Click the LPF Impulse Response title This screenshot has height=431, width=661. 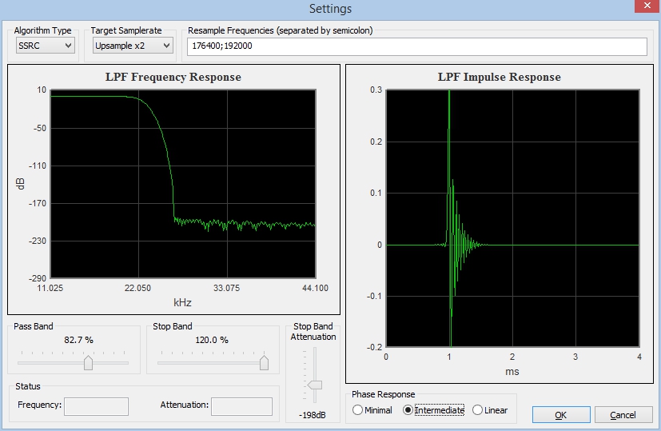499,78
